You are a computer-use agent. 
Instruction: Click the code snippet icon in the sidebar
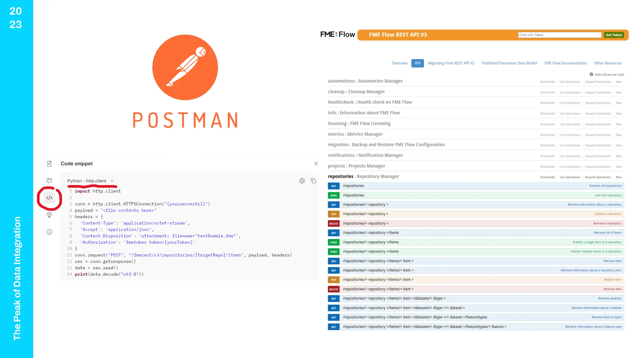(49, 198)
